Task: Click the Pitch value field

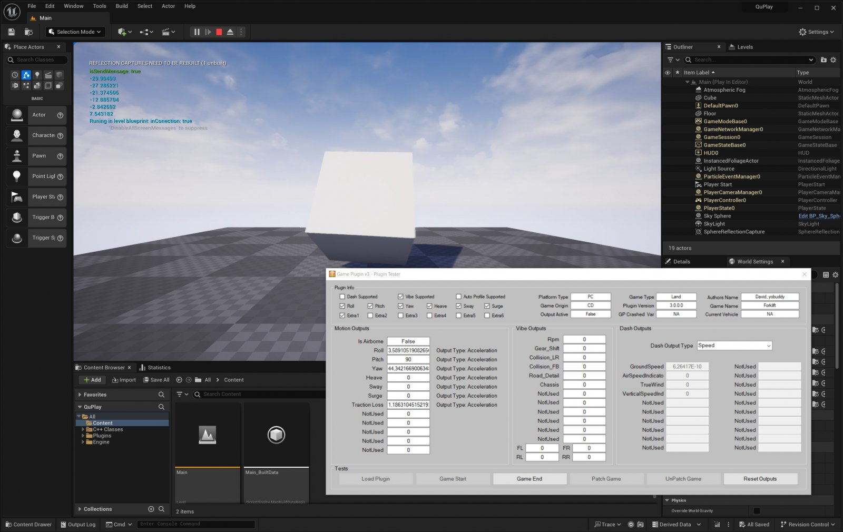Action: [x=408, y=360]
